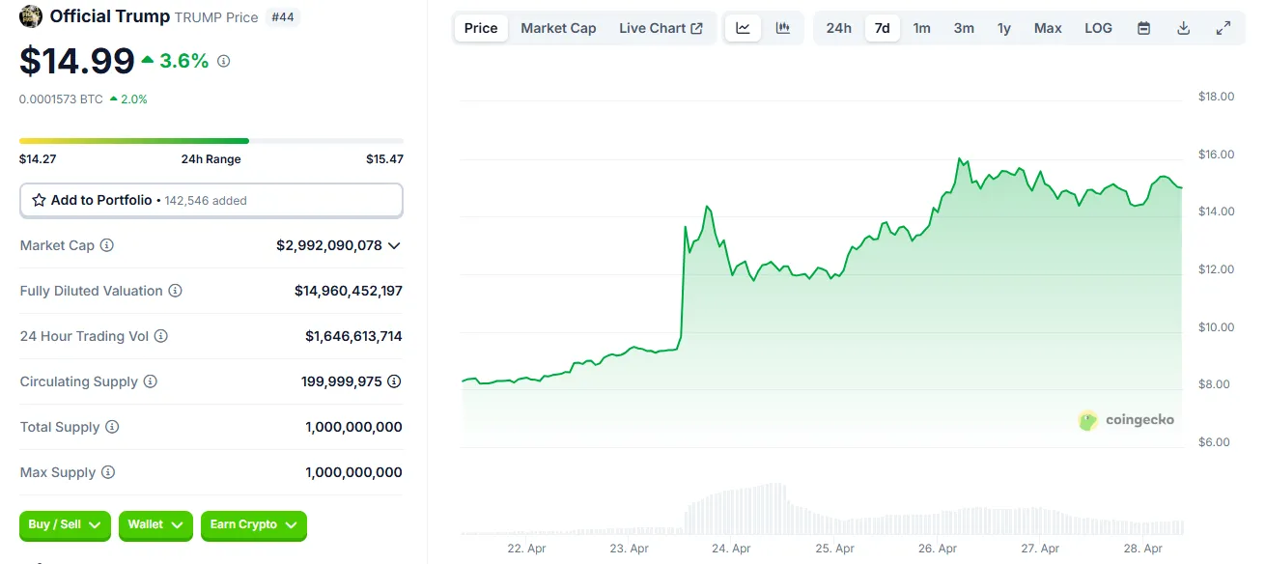The image size is (1266, 564).
Task: Open the calendar date range picker
Action: click(x=1143, y=28)
